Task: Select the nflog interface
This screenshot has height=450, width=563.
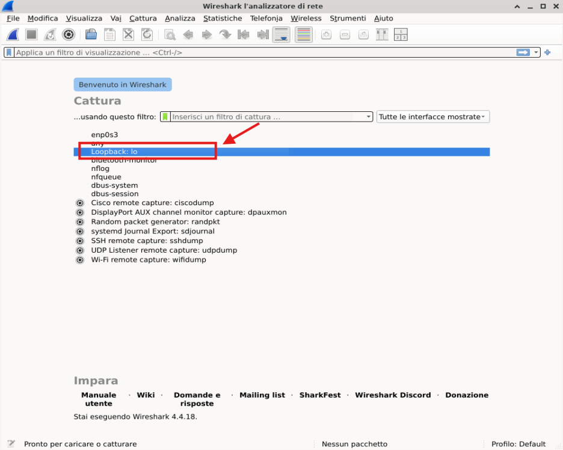Action: [281, 168]
